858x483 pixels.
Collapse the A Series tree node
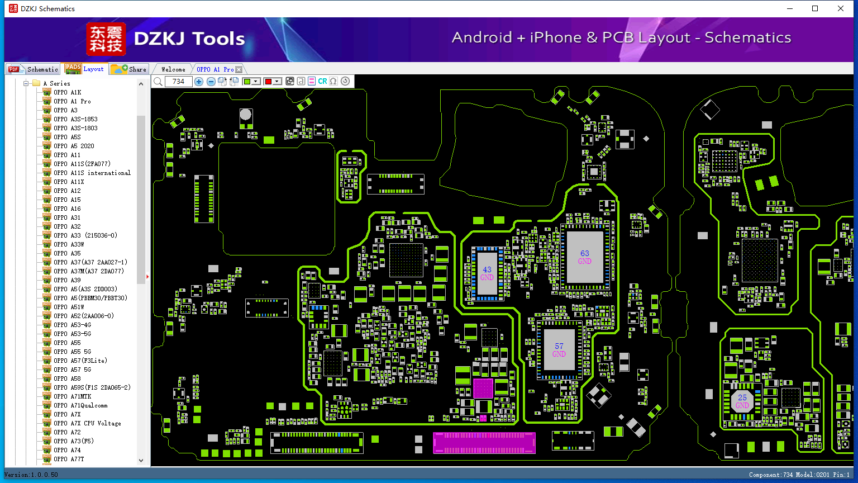pyautogui.click(x=26, y=83)
